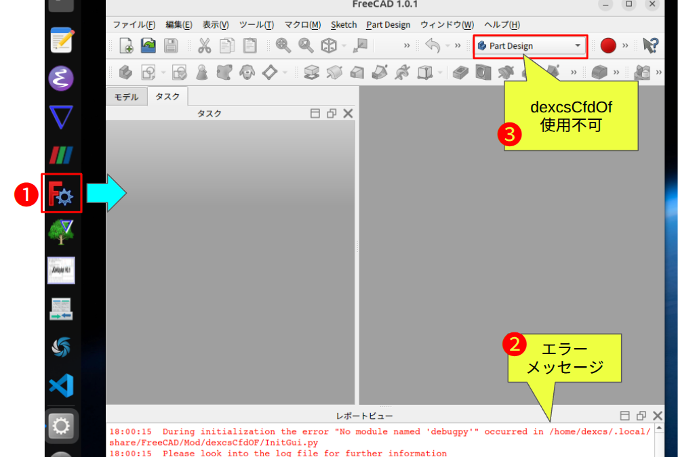Switch to the モデル tab
This screenshot has width=678, height=457.
[126, 97]
